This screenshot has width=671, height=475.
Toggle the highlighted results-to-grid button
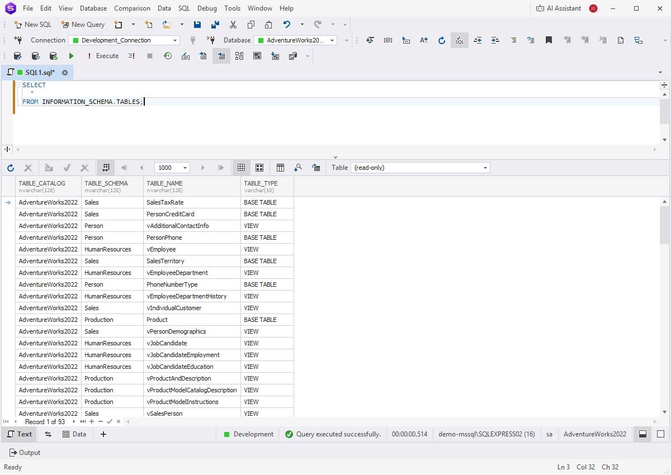(221, 56)
